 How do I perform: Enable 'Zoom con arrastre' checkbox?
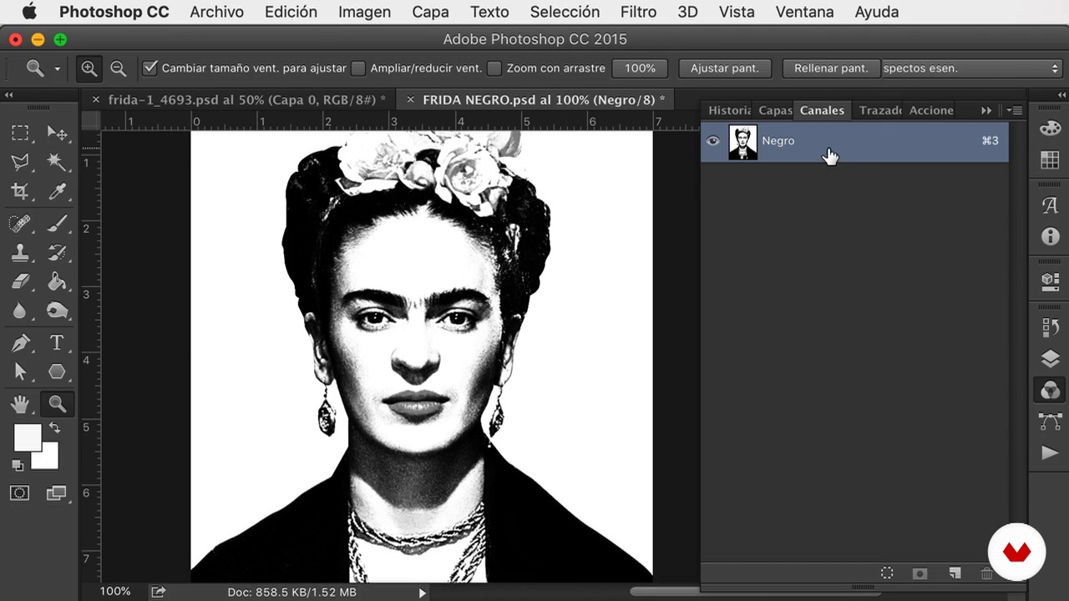click(x=494, y=68)
